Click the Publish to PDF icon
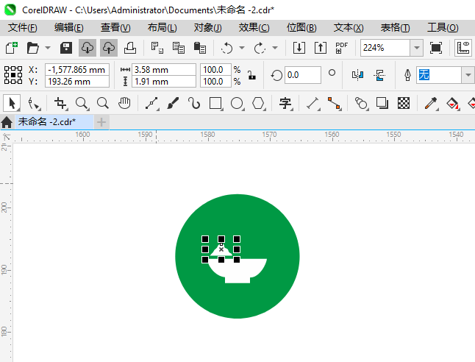This screenshot has height=362, width=475. (x=341, y=48)
